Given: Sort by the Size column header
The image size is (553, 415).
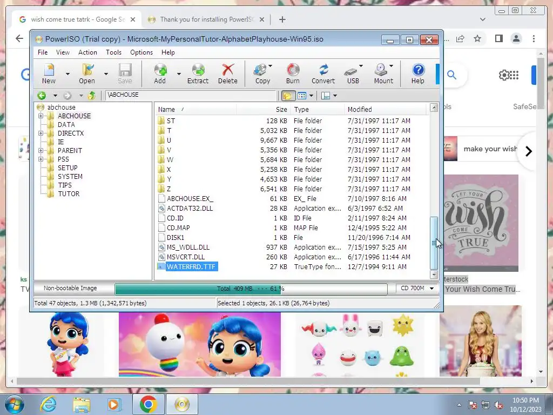Looking at the screenshot, I should click(263, 109).
